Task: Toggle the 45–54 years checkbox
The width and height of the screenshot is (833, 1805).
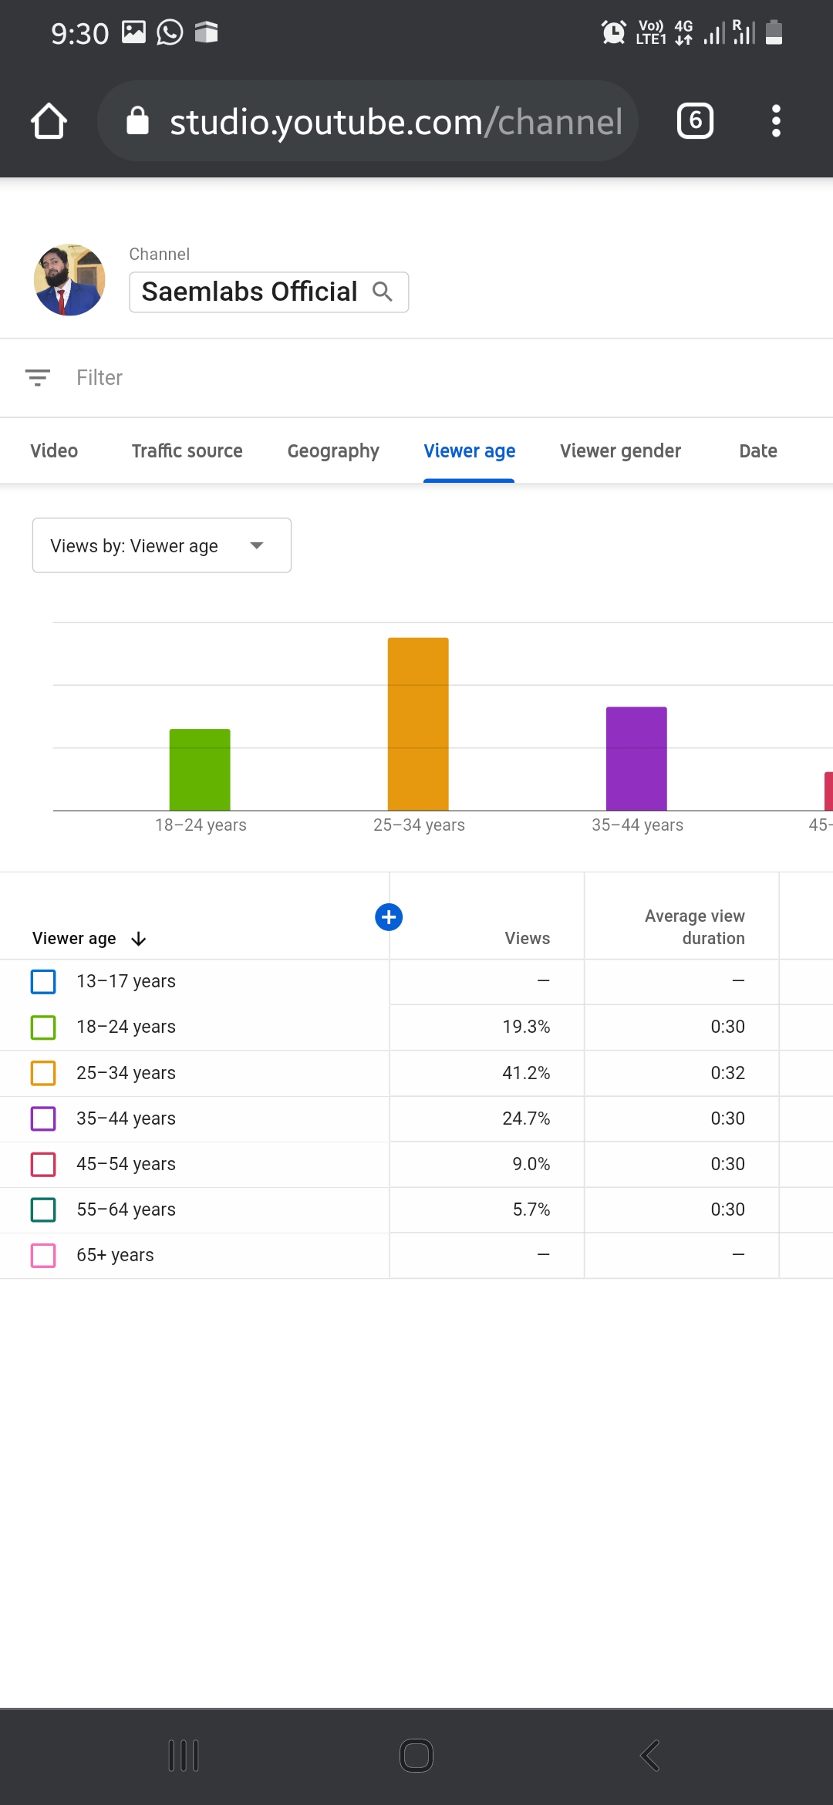Action: tap(43, 1164)
